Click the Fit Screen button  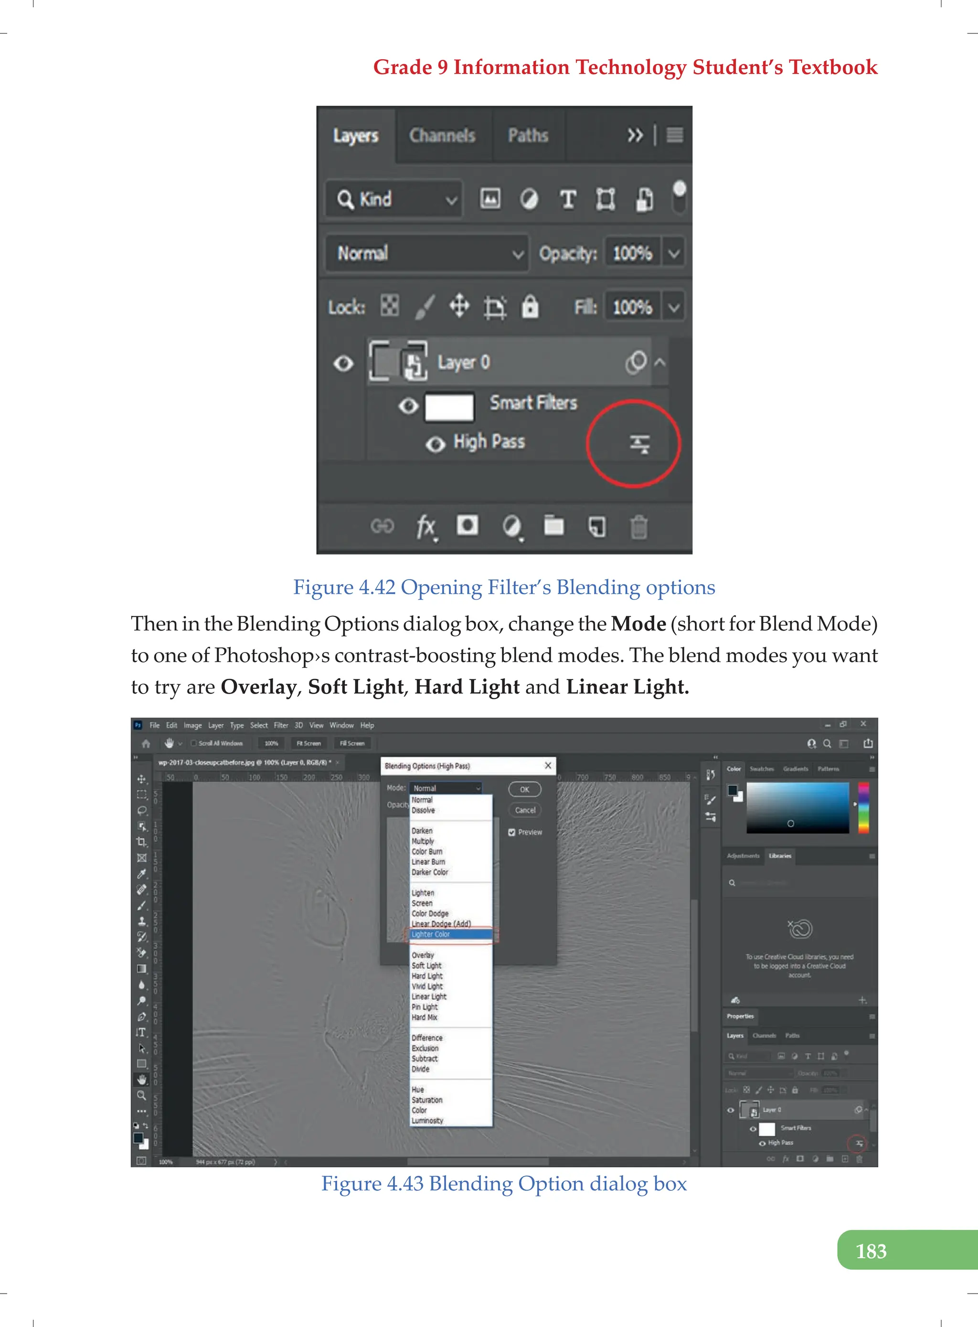[x=308, y=743]
